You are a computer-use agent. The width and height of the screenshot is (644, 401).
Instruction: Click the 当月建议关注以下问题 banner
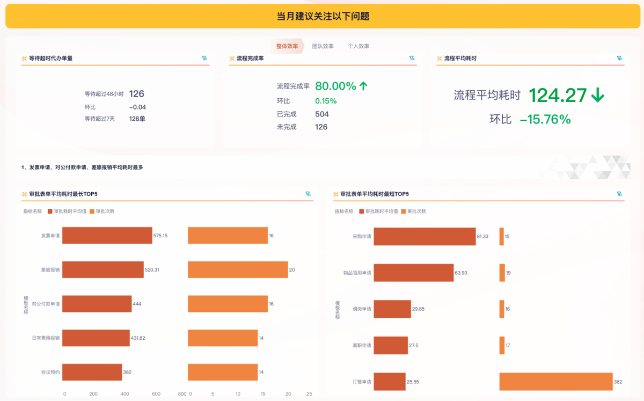coord(322,16)
